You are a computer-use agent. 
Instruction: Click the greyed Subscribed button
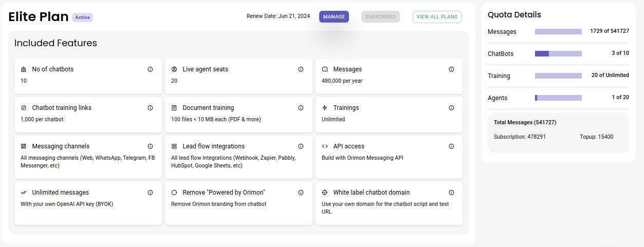click(x=380, y=17)
